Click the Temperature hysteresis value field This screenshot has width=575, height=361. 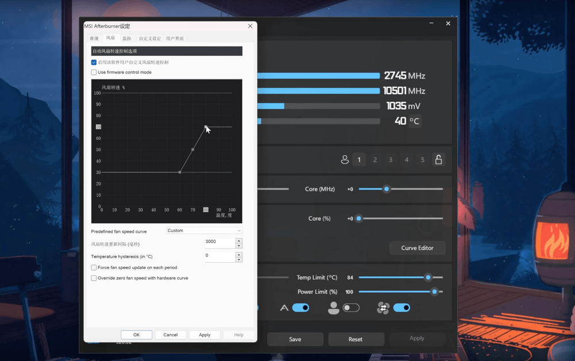(x=220, y=256)
